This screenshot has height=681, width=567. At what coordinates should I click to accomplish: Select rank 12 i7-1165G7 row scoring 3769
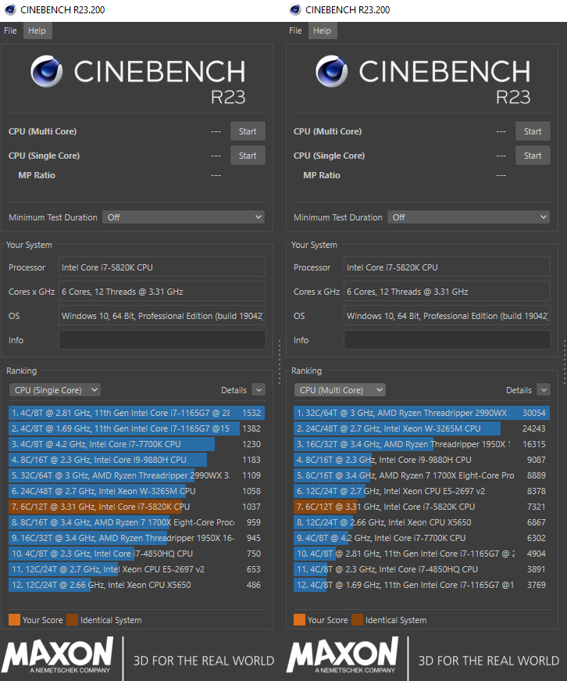pos(422,585)
